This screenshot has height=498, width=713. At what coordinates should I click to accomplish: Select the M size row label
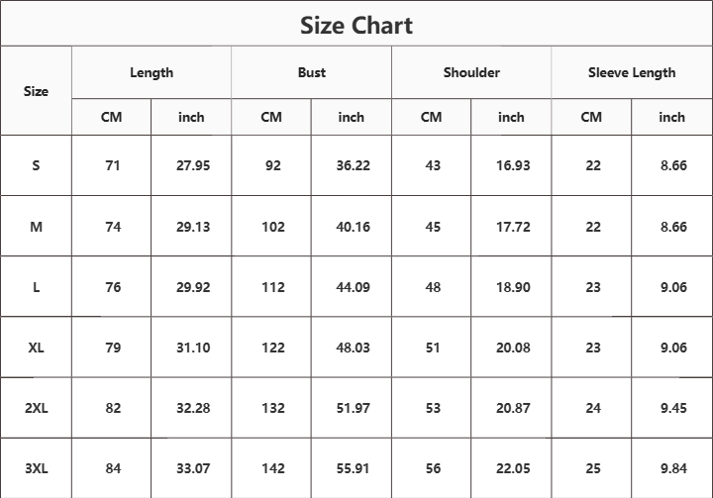[36, 227]
